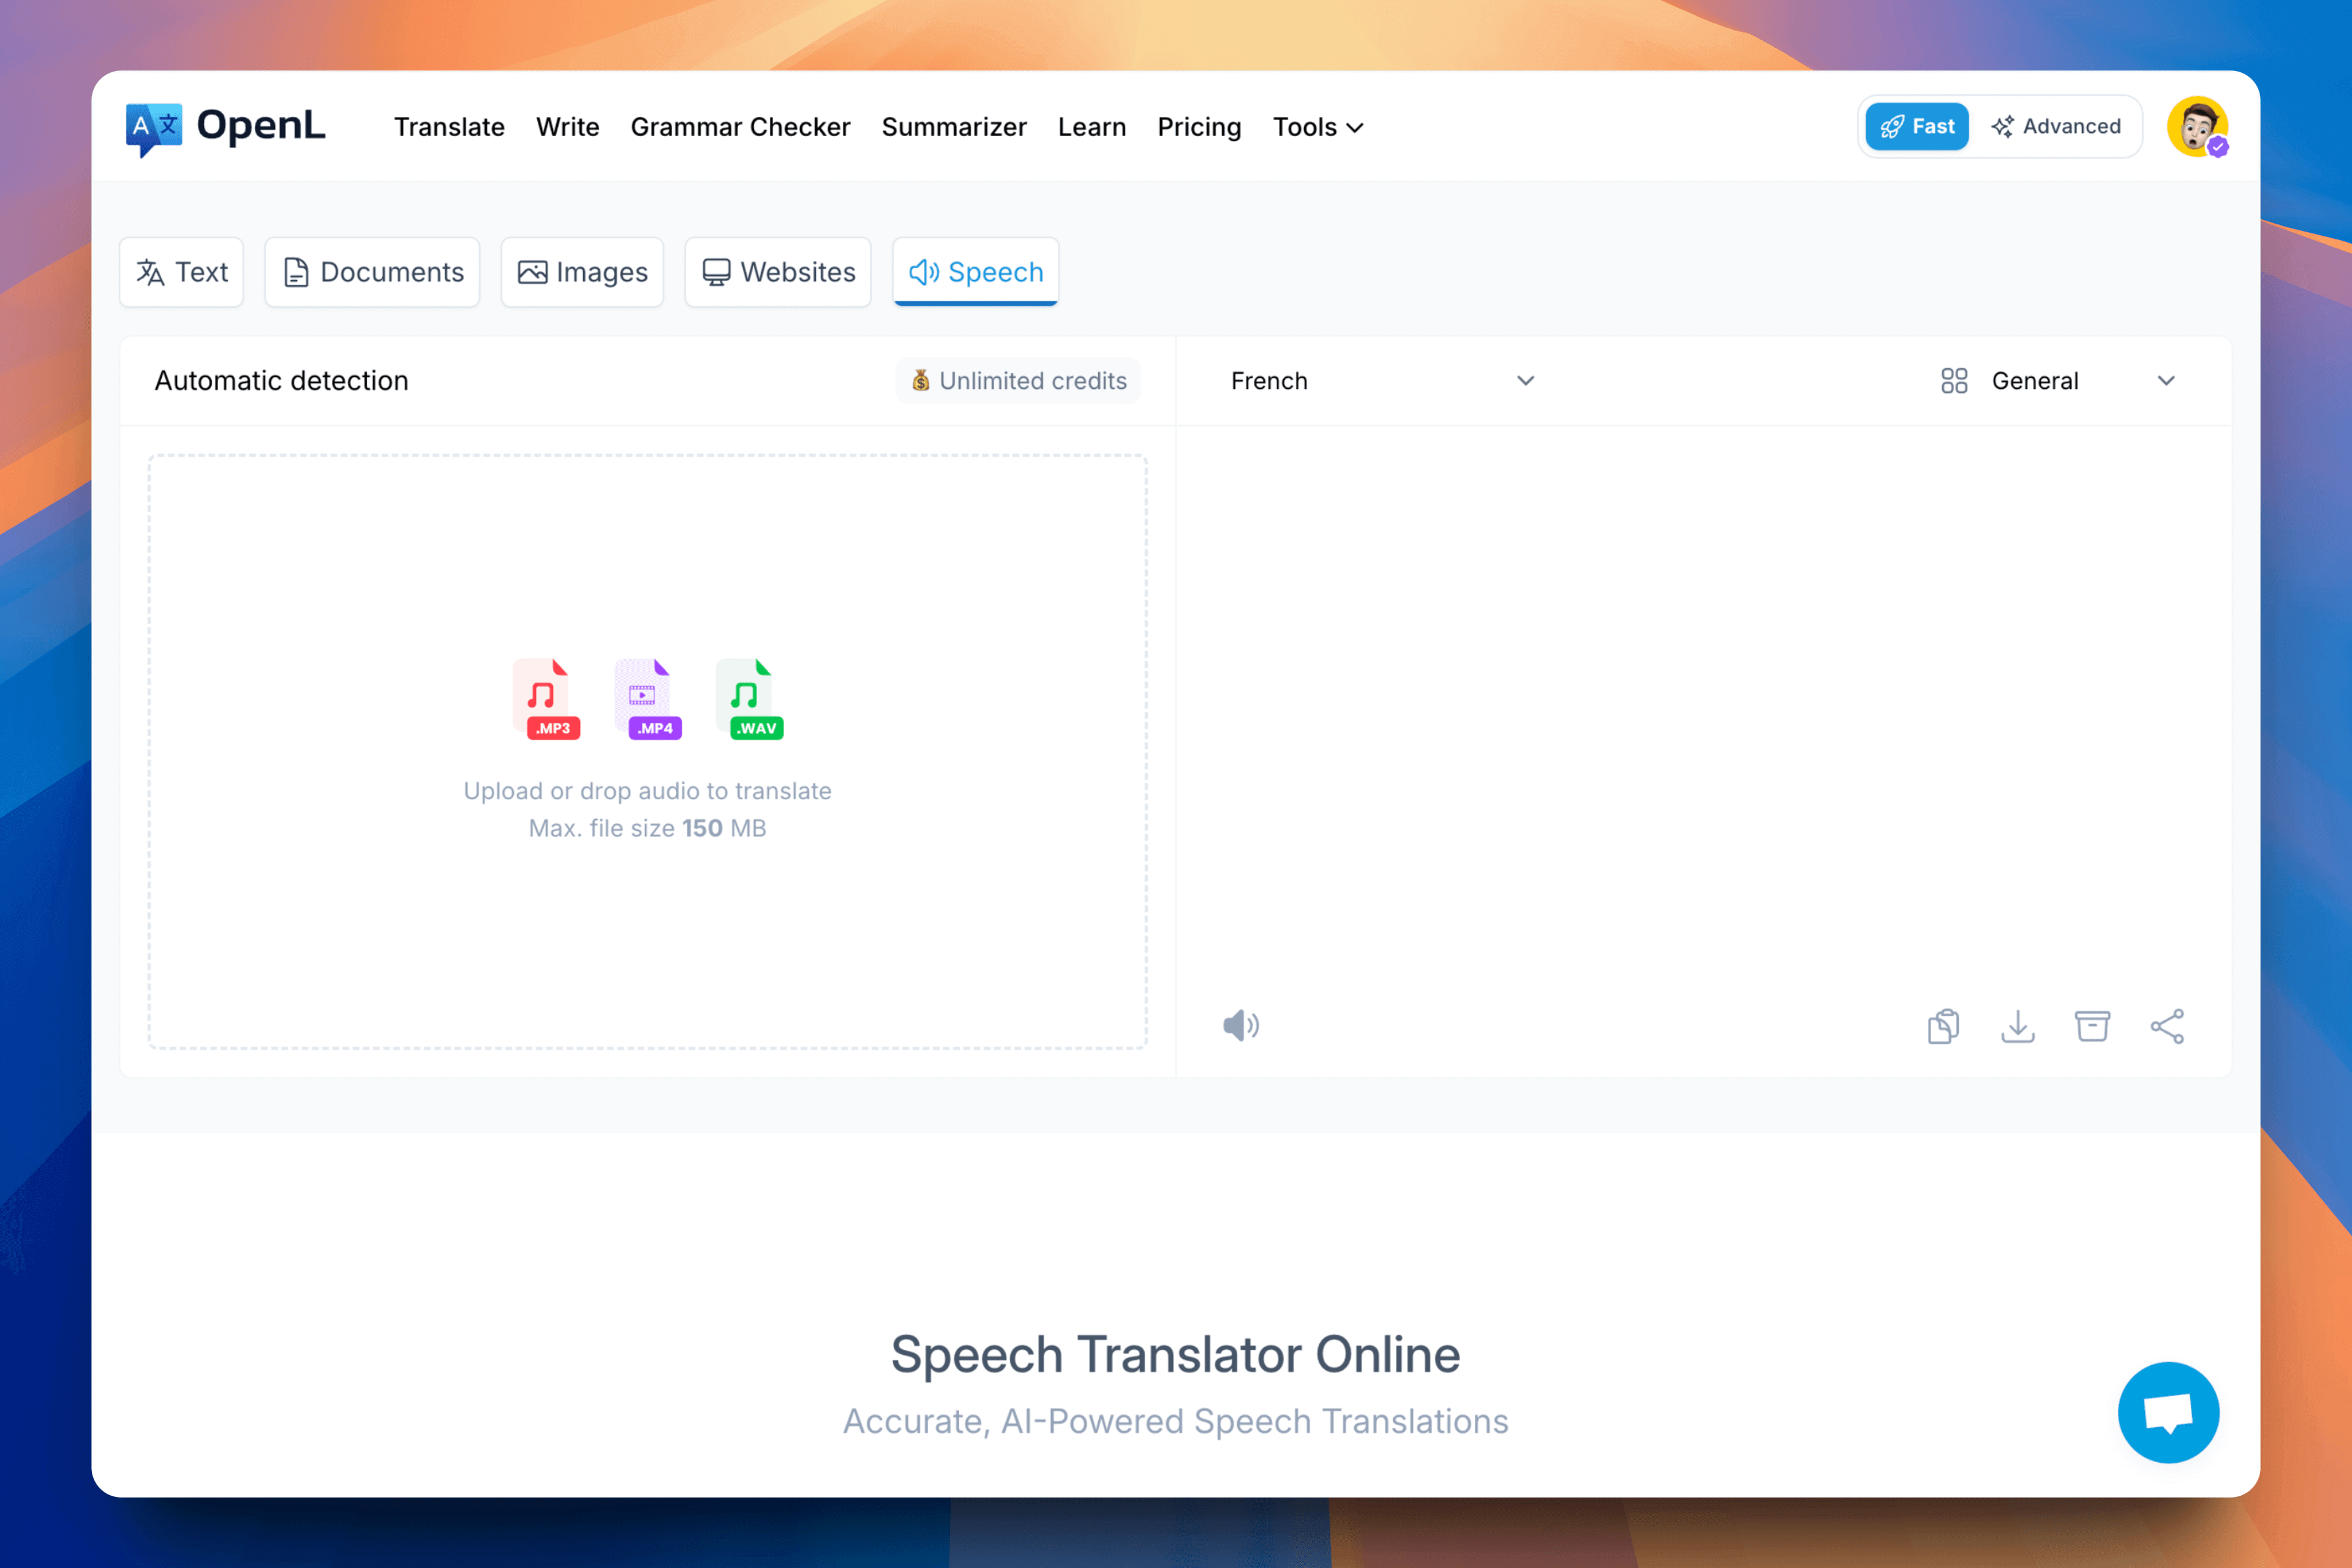The width and height of the screenshot is (2352, 1568).
Task: Open the Tools menu
Action: tap(1317, 127)
